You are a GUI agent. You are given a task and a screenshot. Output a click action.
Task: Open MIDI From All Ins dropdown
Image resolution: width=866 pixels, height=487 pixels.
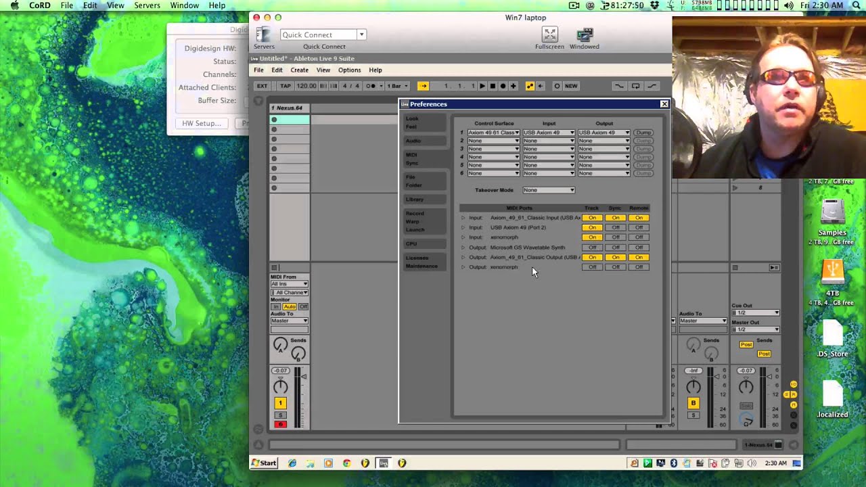point(290,284)
